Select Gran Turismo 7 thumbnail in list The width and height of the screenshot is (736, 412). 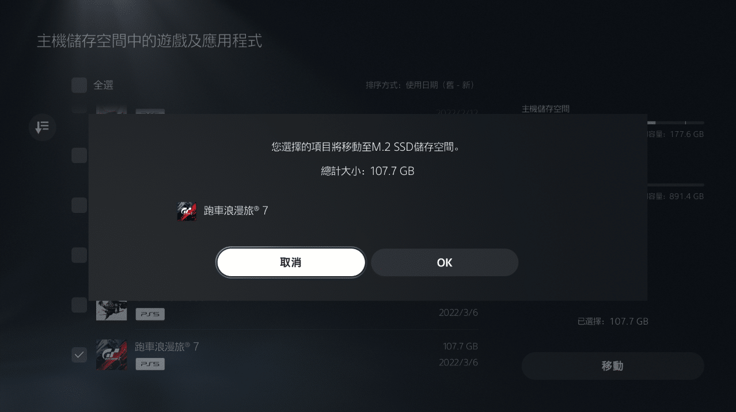click(x=112, y=355)
